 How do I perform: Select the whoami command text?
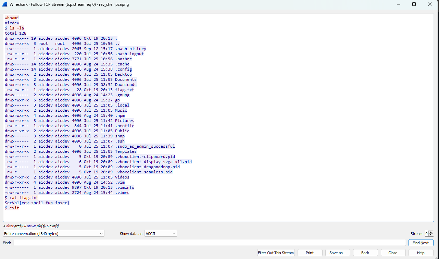click(x=11, y=17)
